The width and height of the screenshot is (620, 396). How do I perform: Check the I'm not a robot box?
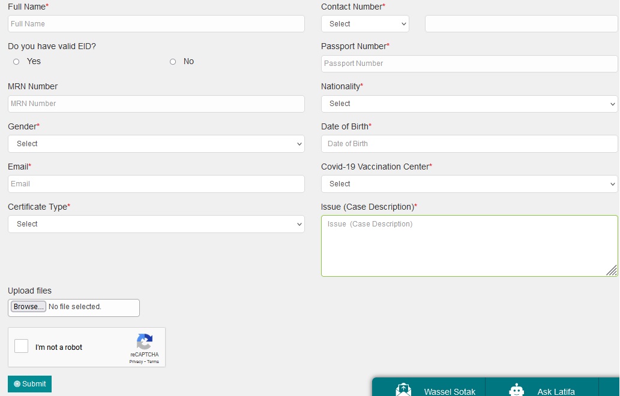tap(22, 346)
